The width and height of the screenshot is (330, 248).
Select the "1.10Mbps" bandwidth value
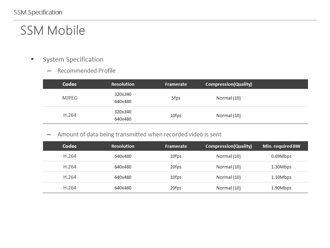(282, 177)
